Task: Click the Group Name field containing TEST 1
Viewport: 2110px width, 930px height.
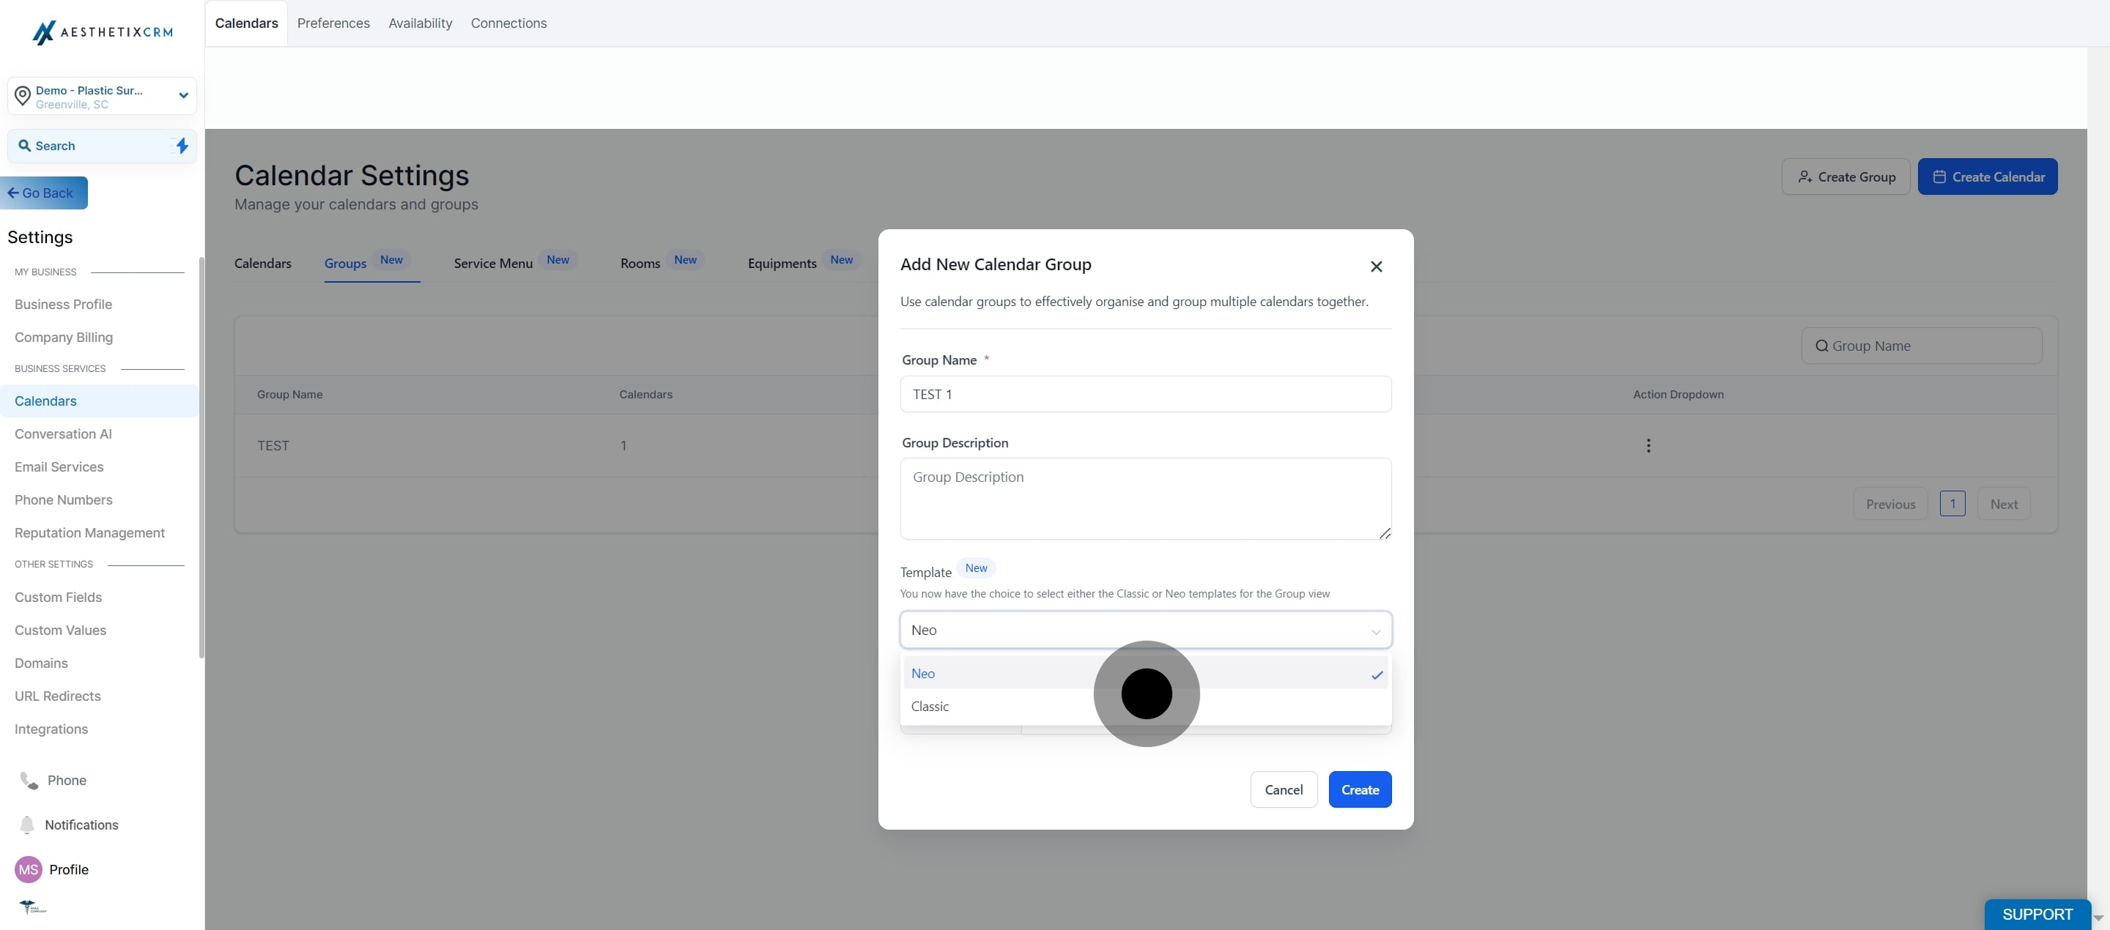Action: coord(1144,395)
